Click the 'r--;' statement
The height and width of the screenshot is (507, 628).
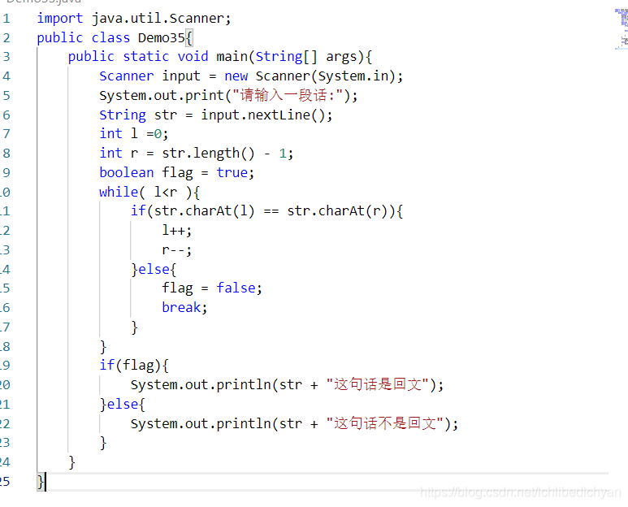pos(176,250)
